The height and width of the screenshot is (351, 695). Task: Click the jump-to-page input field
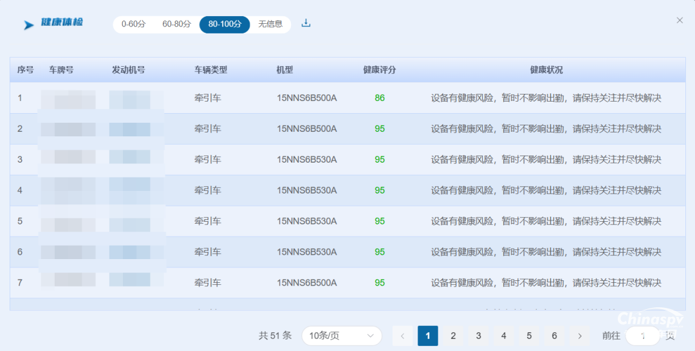click(642, 336)
